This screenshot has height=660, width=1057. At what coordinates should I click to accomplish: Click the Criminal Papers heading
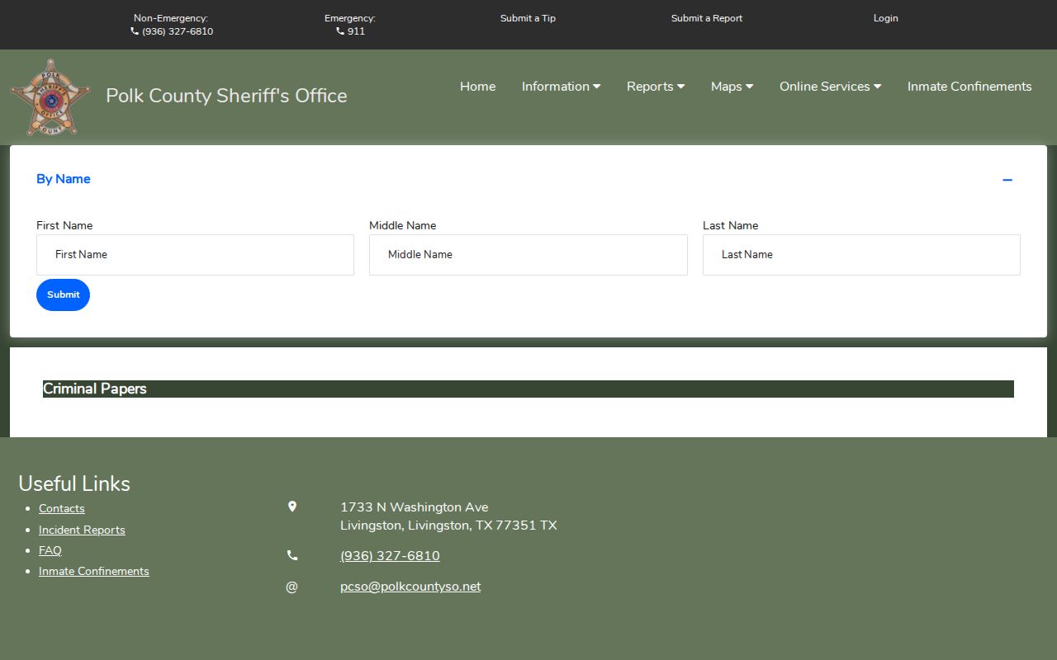click(95, 389)
